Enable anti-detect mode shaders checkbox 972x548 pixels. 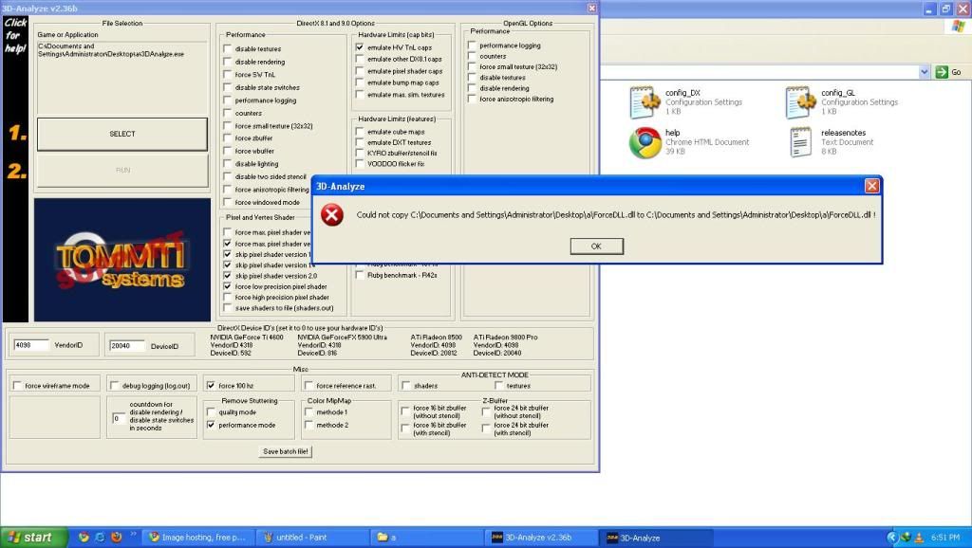[x=405, y=385]
